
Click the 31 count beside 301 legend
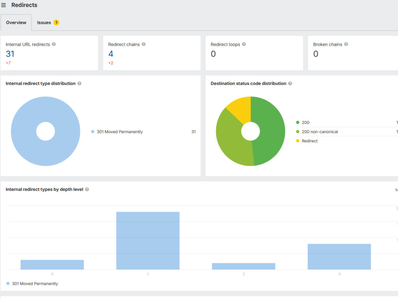pos(193,132)
